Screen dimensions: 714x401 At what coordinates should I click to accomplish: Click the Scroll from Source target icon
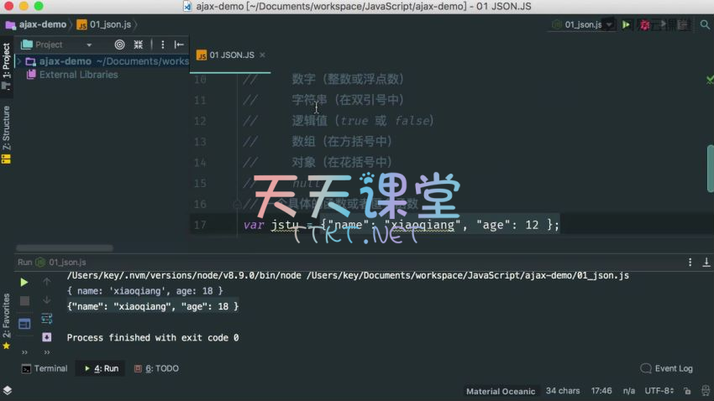(x=119, y=44)
